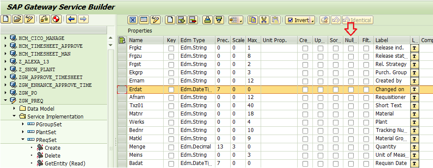Click the Check project consistency icon
433x168 pixels.
coord(44,19)
